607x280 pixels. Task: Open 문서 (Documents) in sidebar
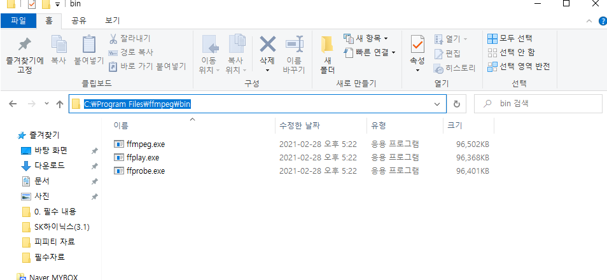[x=42, y=181]
